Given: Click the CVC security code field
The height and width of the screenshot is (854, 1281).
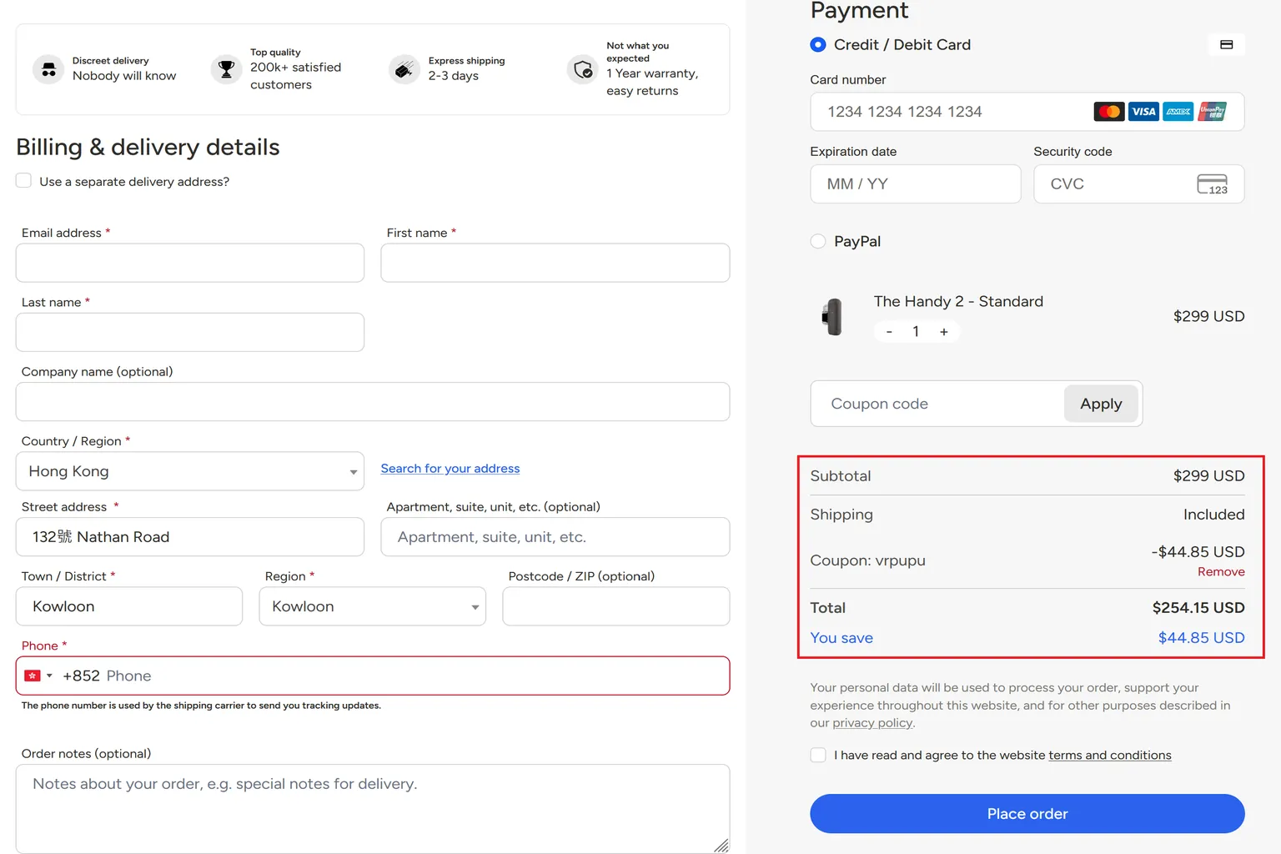Looking at the screenshot, I should tap(1139, 184).
